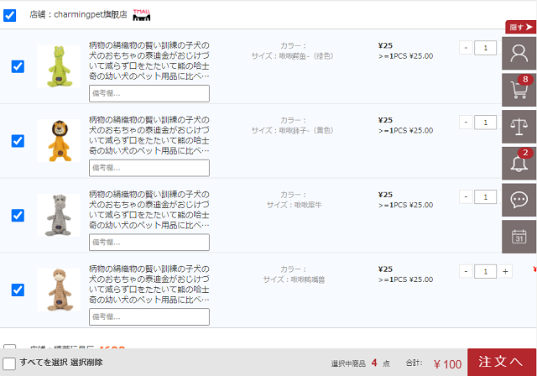The image size is (537, 376).
Task: Open the user account sidebar icon
Action: [x=519, y=54]
